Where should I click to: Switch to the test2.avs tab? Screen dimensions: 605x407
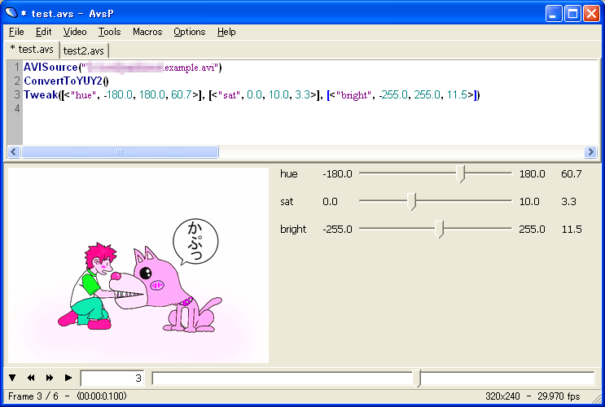[x=85, y=50]
